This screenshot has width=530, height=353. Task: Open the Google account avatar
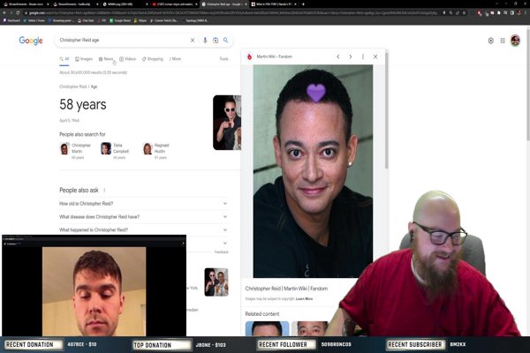pos(515,41)
